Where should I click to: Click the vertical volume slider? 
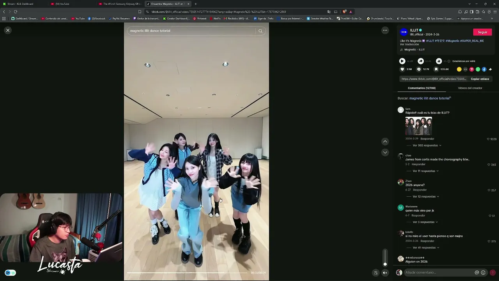pyautogui.click(x=385, y=258)
